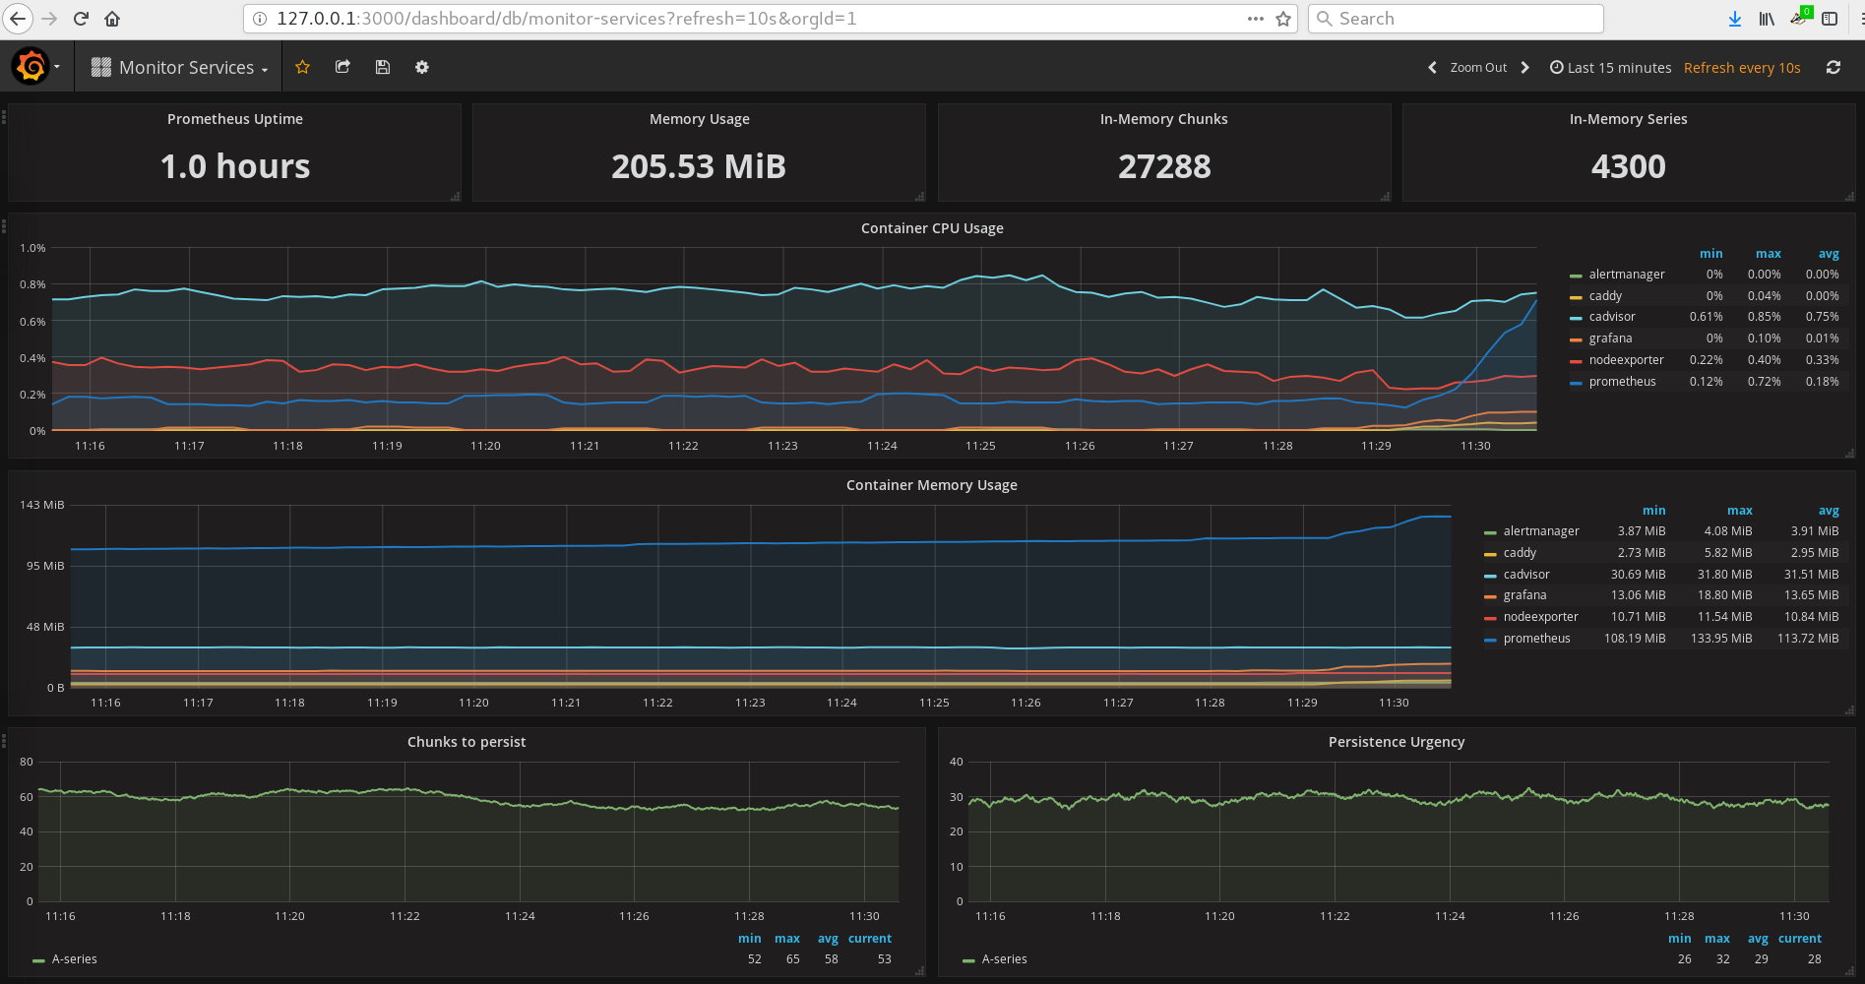Click the Share dashboard icon
The height and width of the screenshot is (984, 1865).
[342, 67]
